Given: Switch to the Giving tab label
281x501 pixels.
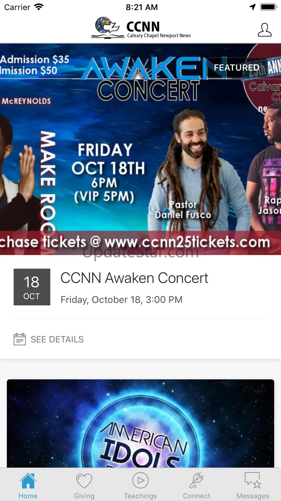Looking at the screenshot, I should click(84, 496).
